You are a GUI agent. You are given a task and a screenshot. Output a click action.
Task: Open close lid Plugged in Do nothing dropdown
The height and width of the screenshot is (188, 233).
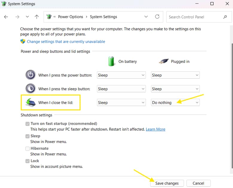175,102
